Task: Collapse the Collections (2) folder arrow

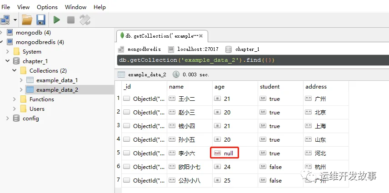Action: coord(15,70)
